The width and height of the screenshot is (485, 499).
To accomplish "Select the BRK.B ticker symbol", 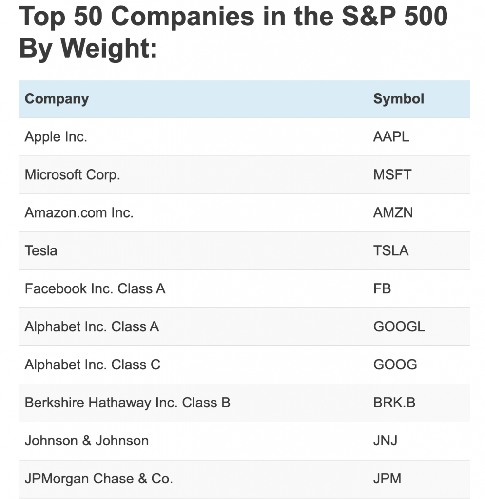I will pyautogui.click(x=394, y=403).
